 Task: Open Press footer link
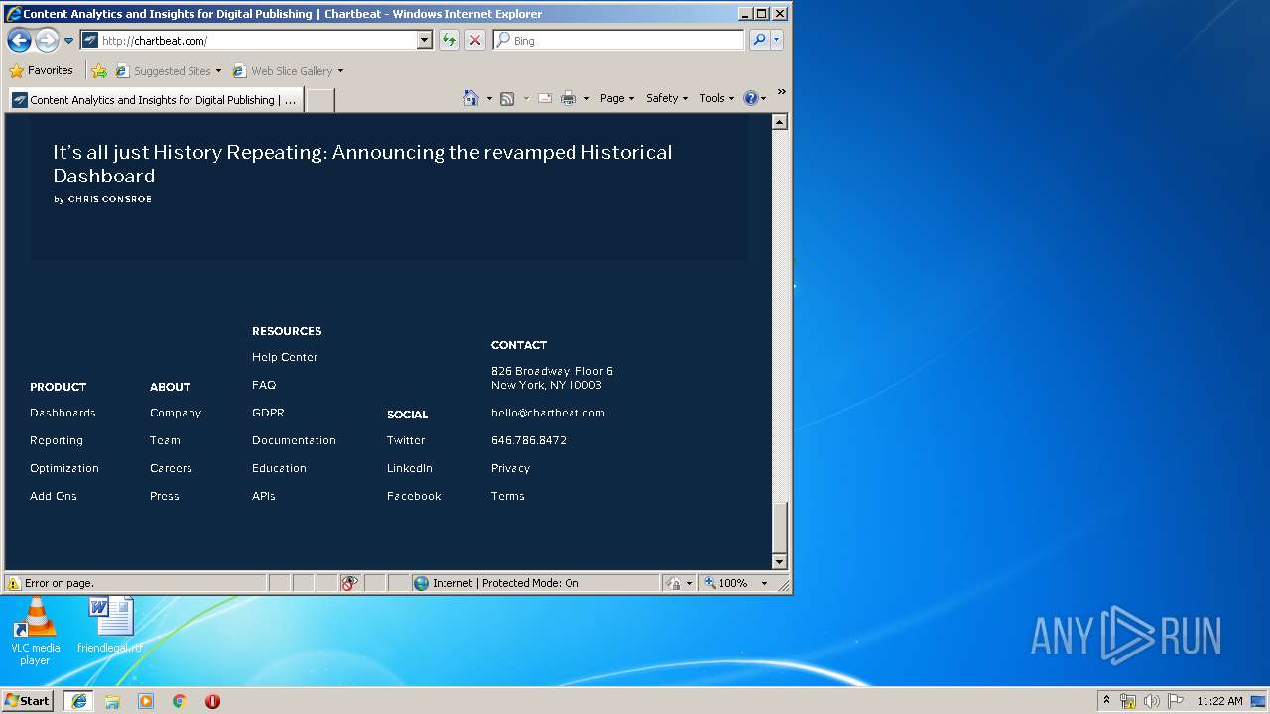click(165, 496)
